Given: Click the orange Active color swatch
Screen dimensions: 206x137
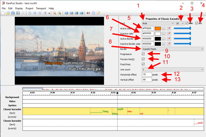Looking at the screenshot, I should 158,28.
